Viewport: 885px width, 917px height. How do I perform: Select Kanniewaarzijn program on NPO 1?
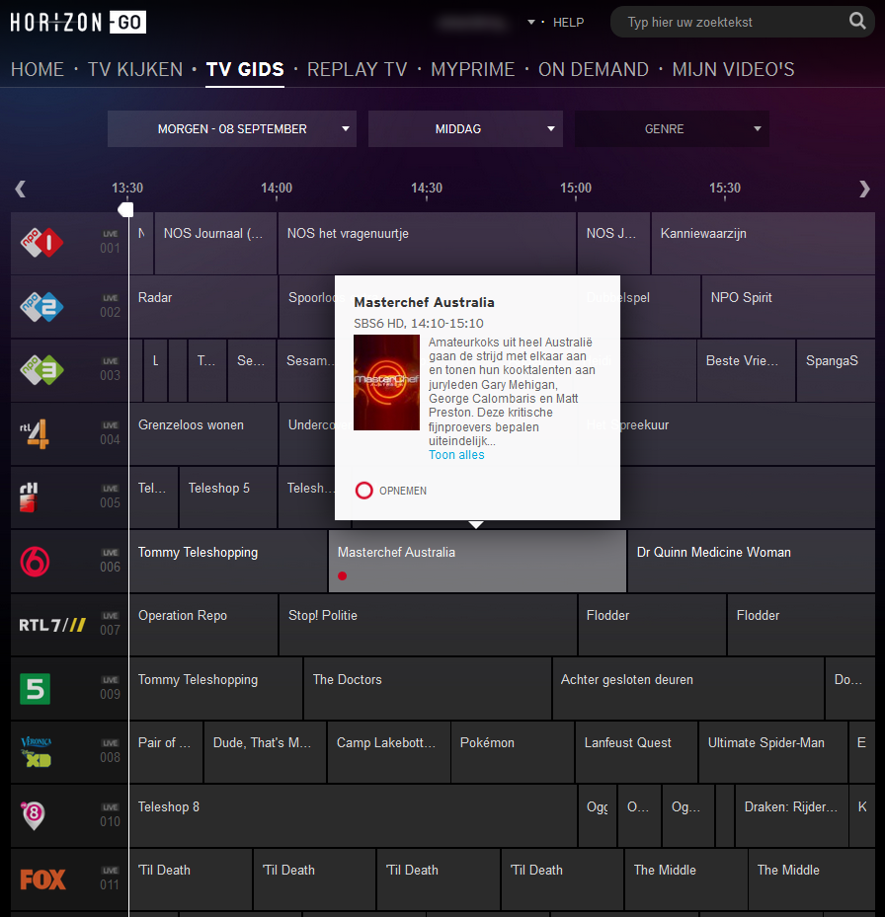click(x=764, y=243)
